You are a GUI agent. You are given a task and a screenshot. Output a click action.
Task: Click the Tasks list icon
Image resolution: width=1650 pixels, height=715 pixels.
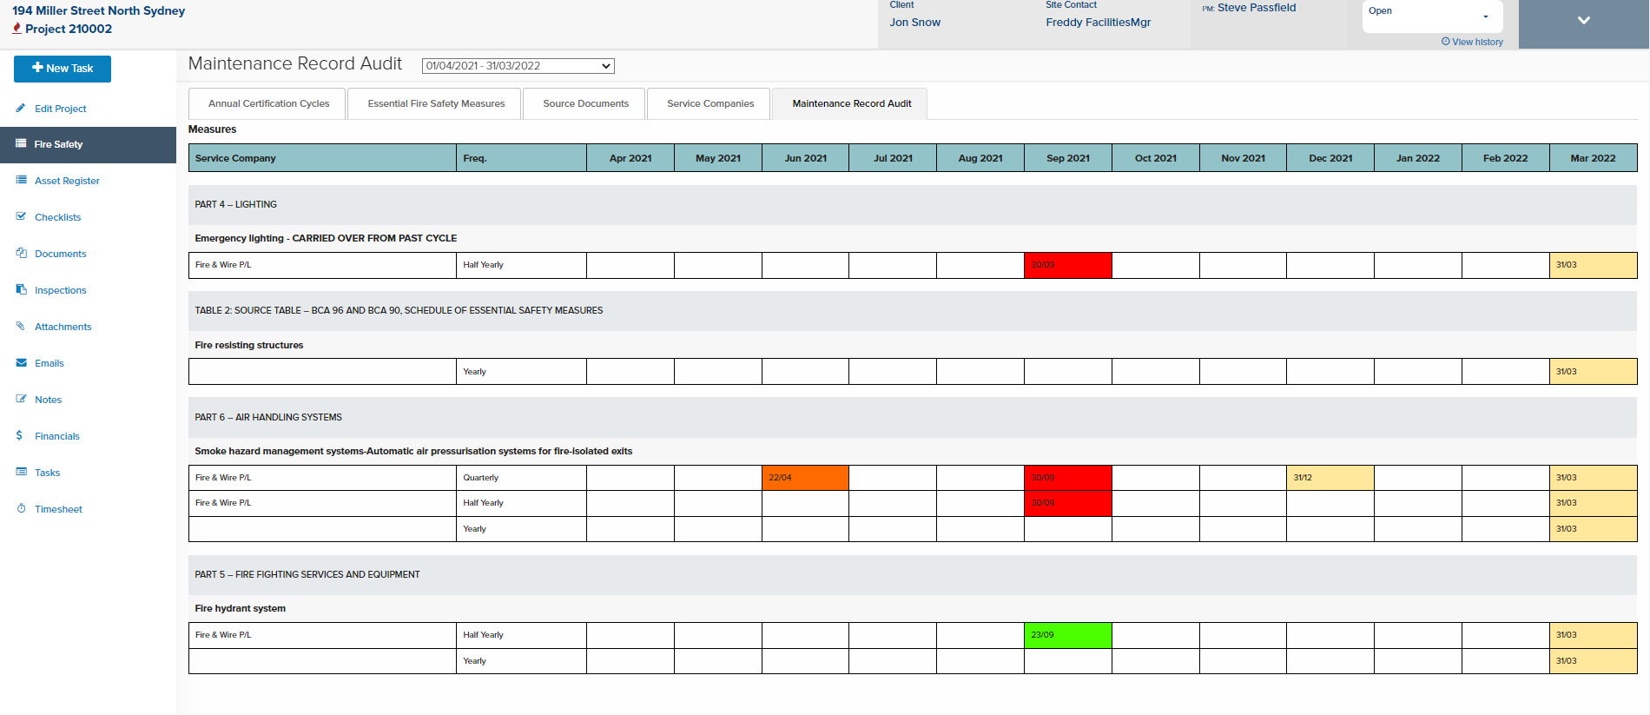coord(21,472)
